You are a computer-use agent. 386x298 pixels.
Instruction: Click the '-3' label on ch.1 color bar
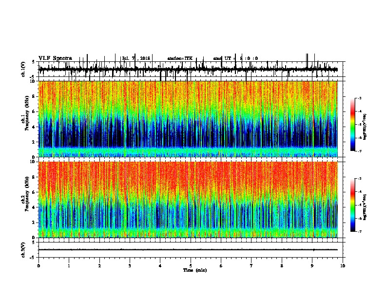(x=359, y=98)
